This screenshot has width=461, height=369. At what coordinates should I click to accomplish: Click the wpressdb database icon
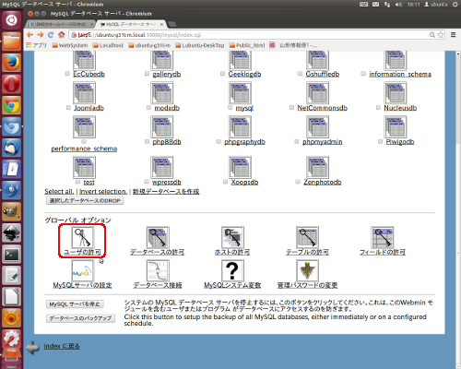pyautogui.click(x=162, y=167)
